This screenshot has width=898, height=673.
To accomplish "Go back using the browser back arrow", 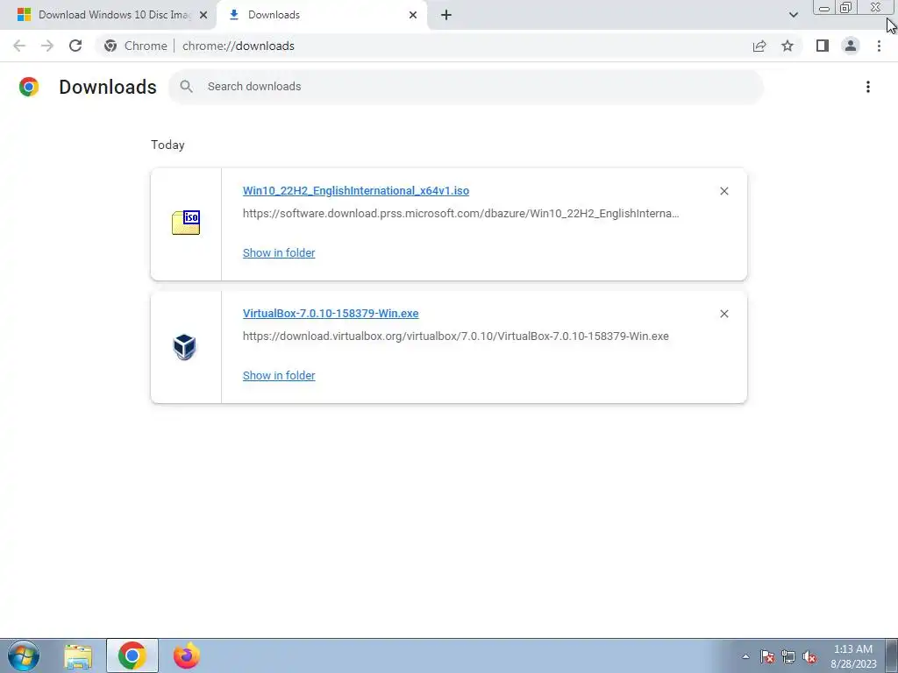I will pyautogui.click(x=19, y=46).
